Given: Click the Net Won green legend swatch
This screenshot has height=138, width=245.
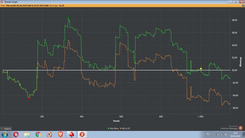Looking at the screenshot, I should pos(108,128).
